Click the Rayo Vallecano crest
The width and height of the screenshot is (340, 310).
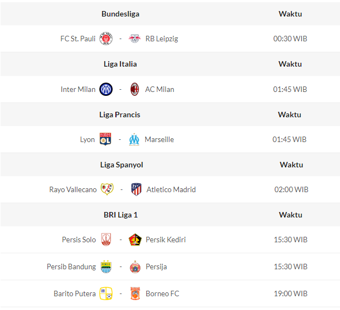(x=107, y=189)
